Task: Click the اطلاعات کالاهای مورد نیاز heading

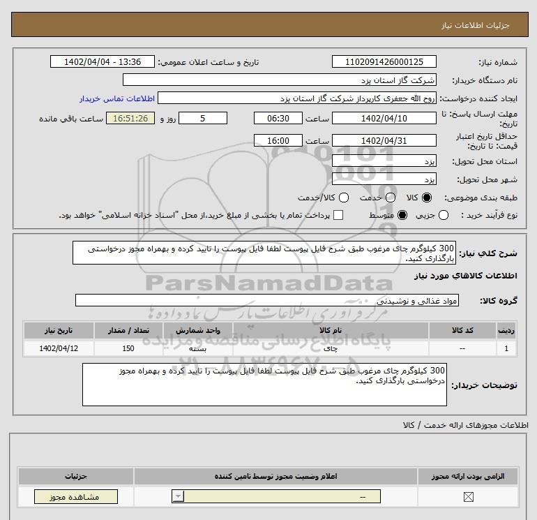Action: pos(465,276)
